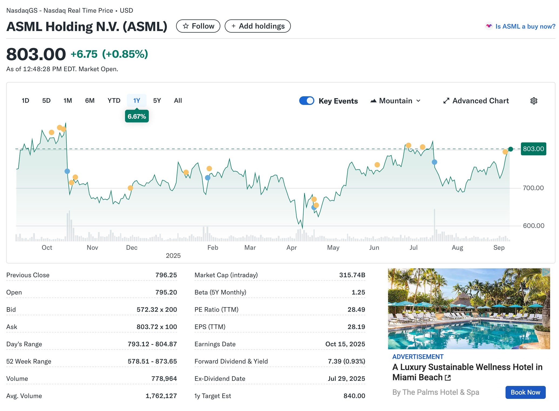Open the Miami Beach hotel ad image
Image resolution: width=559 pixels, height=411 pixels.
(469, 309)
